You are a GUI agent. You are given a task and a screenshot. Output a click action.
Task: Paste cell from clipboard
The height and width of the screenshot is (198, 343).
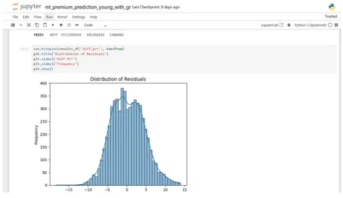[x=45, y=25]
